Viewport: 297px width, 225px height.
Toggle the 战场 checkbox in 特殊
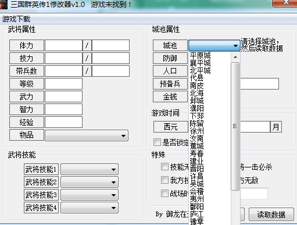coord(164,193)
